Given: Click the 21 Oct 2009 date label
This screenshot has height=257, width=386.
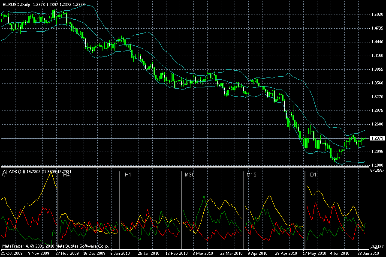Looking at the screenshot, I should coord(12,253).
